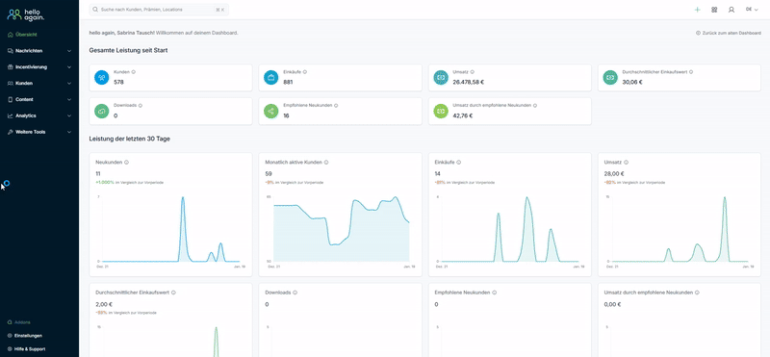The width and height of the screenshot is (770, 357).
Task: Click info icon on Einkäufe chart showing 14
Action: click(459, 162)
